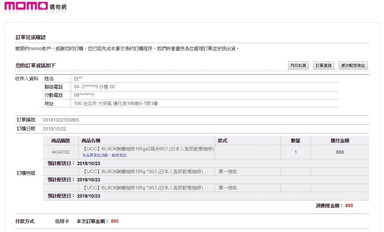The width and height of the screenshot is (384, 232).
Task: Click 您的訂單資訊如下 heading
Action: (x=35, y=66)
